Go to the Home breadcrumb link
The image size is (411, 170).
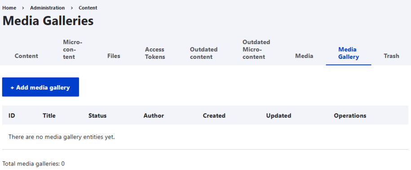pos(9,8)
